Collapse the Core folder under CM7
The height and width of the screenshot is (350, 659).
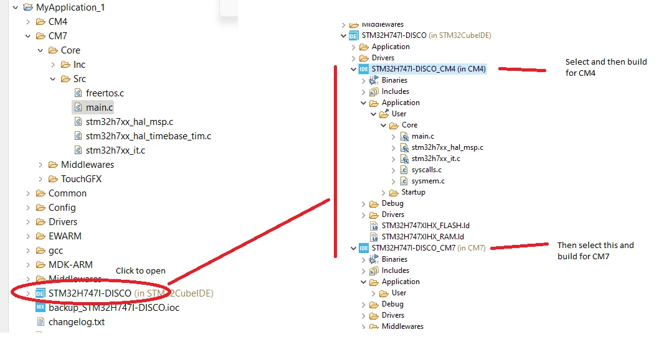(40, 50)
